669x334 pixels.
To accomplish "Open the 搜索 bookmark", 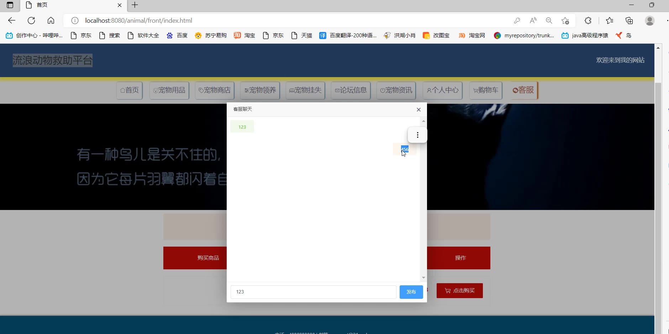I will 110,36.
